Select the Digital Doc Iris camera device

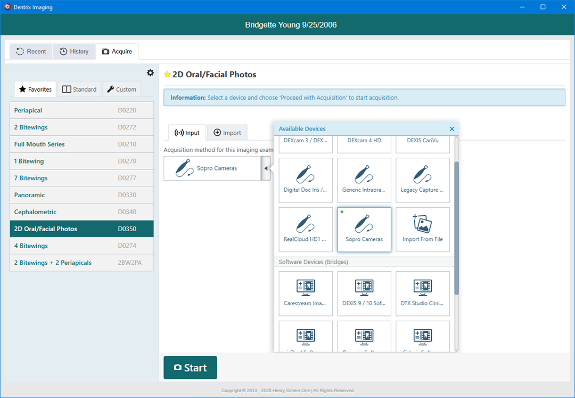pyautogui.click(x=306, y=180)
